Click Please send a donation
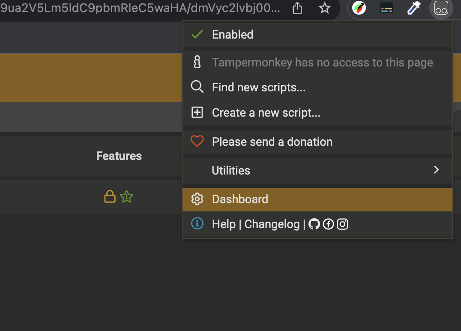 [x=317, y=142]
